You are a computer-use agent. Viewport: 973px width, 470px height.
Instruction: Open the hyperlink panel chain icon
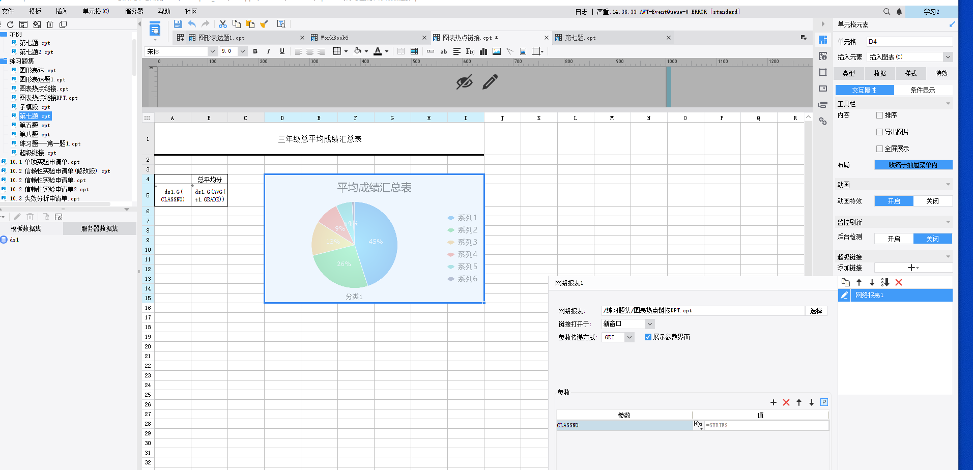[823, 121]
